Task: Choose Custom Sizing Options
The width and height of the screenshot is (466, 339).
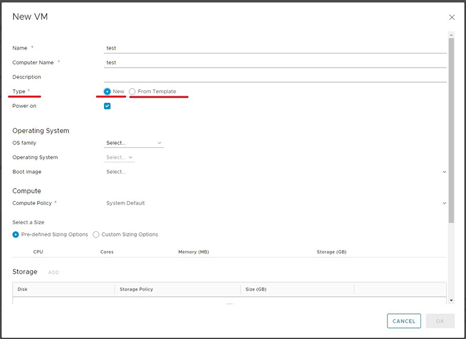Action: [96, 234]
